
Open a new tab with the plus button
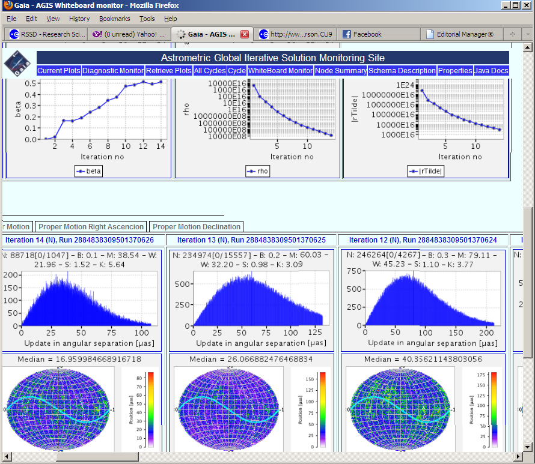512,34
